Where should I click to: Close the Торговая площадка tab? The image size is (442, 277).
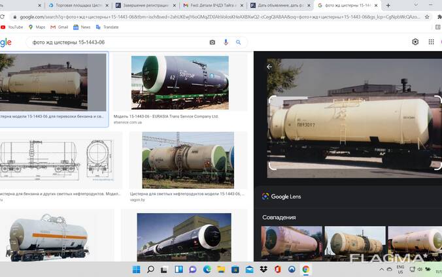107,5
